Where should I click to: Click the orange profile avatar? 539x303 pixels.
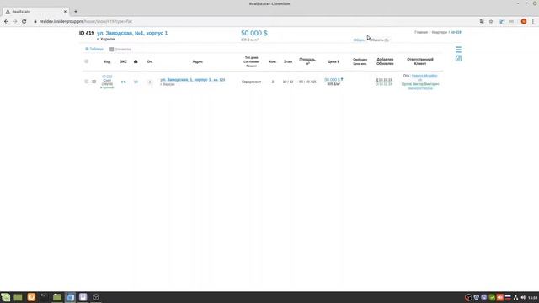[x=524, y=21]
